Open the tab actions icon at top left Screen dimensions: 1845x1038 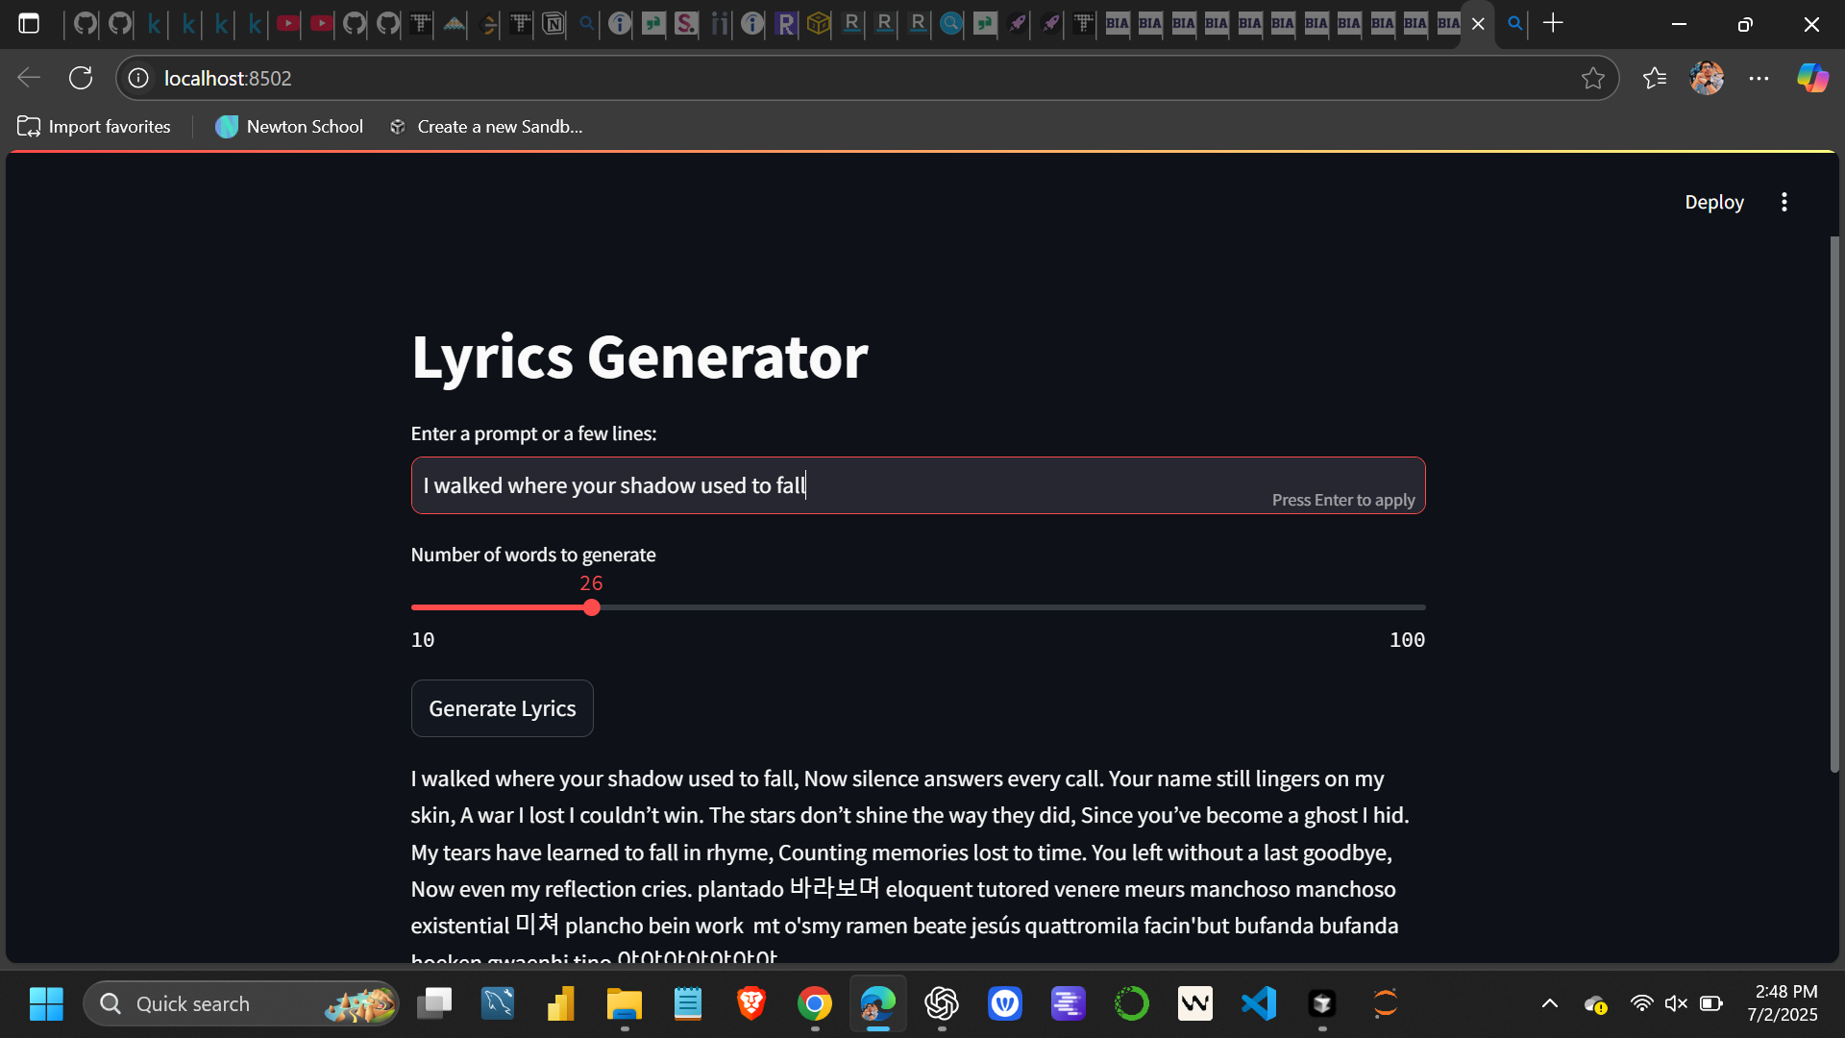pos(31,23)
